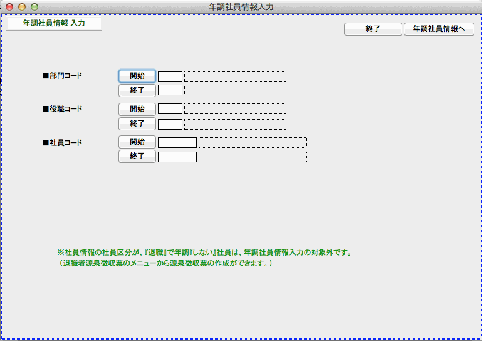The width and height of the screenshot is (482, 341).
Task: Focus the 役職コード end code input field
Action: [x=170, y=124]
